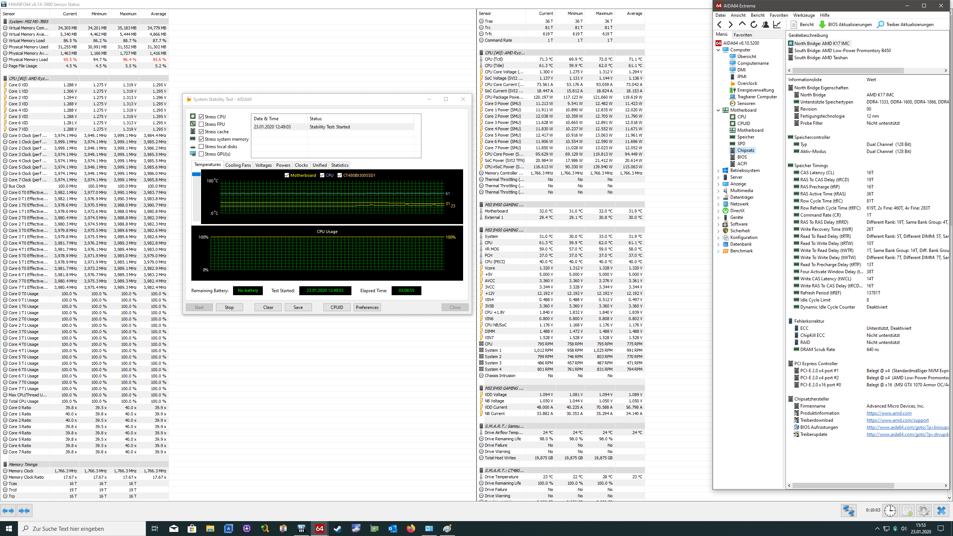Open the Datei menu in AIDA64
The height and width of the screenshot is (536, 953).
click(x=720, y=15)
